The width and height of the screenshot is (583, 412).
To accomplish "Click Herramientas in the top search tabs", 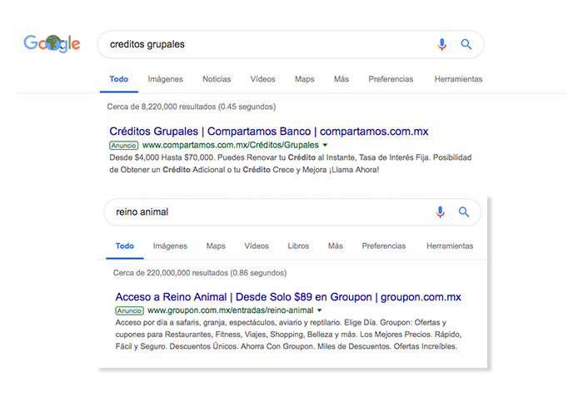I will (458, 79).
